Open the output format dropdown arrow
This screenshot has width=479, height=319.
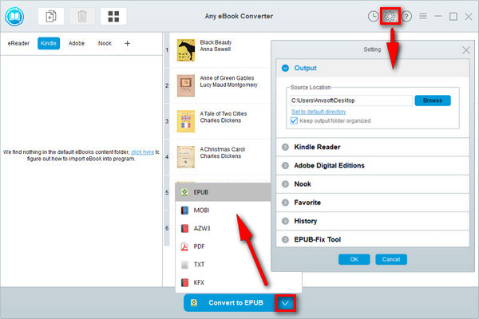(x=286, y=304)
